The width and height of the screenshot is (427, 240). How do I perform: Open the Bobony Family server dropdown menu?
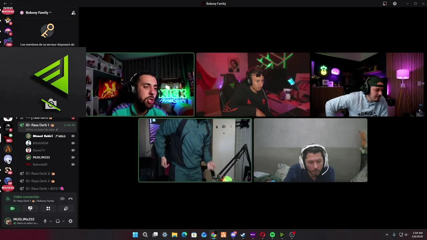tap(38, 13)
